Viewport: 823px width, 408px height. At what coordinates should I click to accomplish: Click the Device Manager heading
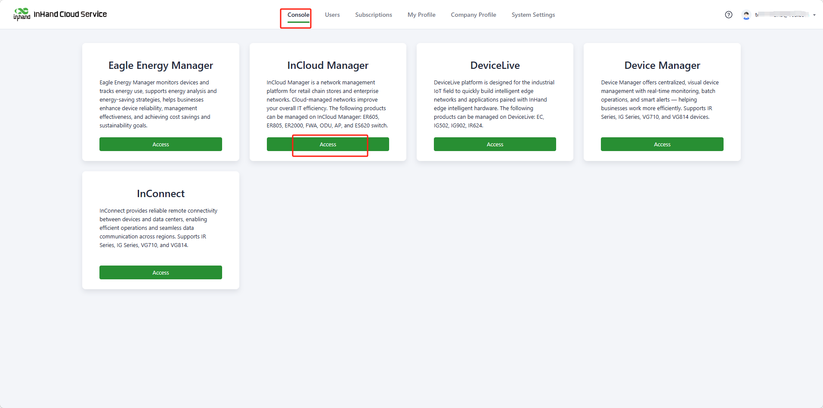[662, 65]
